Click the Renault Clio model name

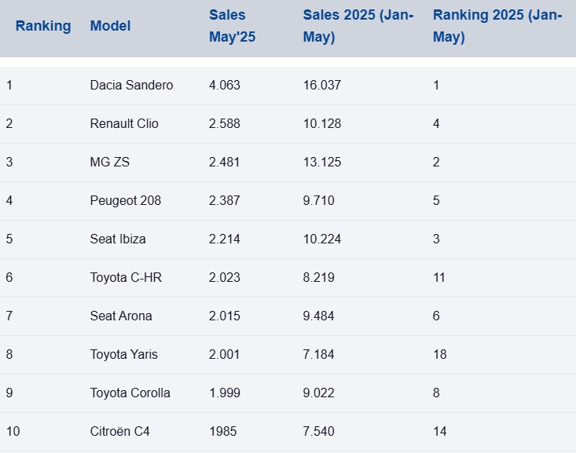click(124, 123)
